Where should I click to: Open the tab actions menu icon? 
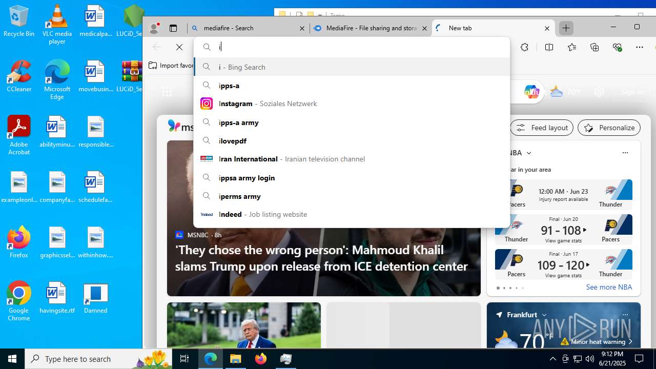coord(173,28)
